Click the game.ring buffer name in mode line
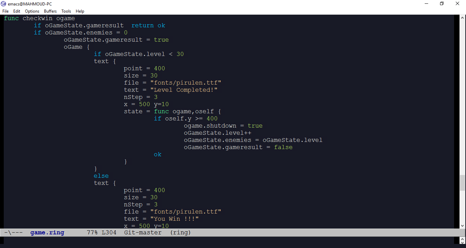Image resolution: width=466 pixels, height=248 pixels. pos(47,232)
